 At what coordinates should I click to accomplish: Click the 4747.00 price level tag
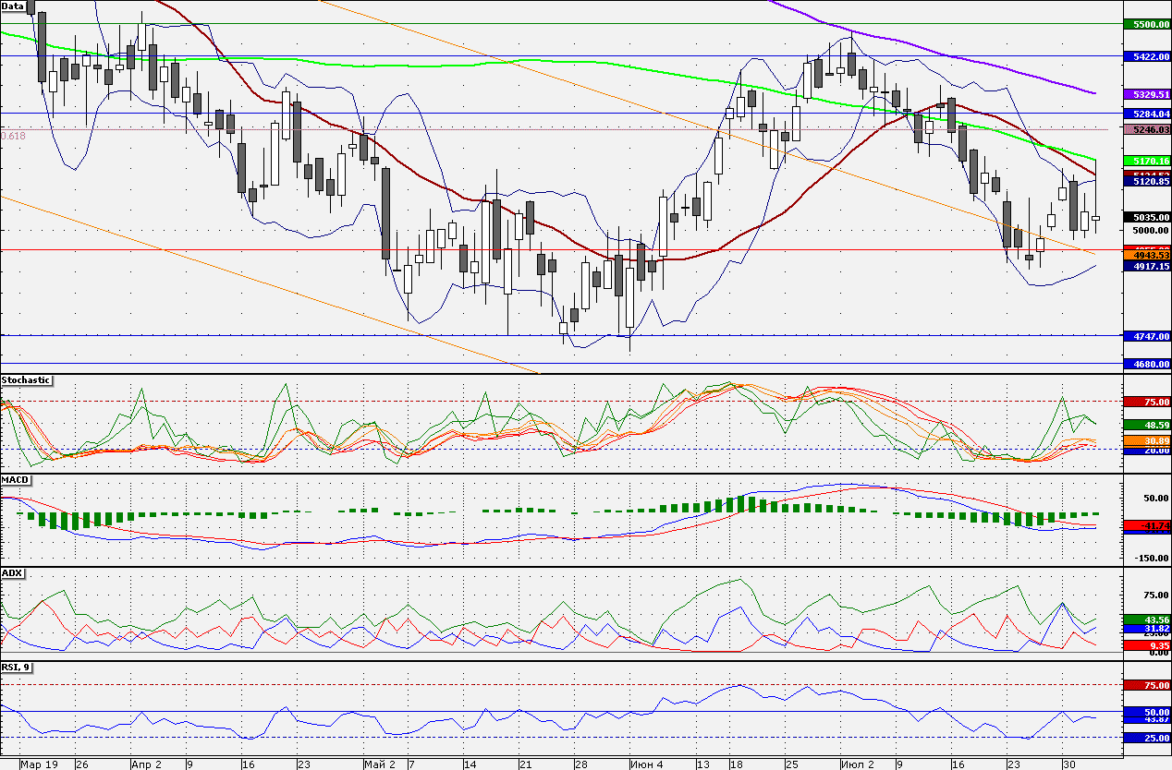point(1146,337)
